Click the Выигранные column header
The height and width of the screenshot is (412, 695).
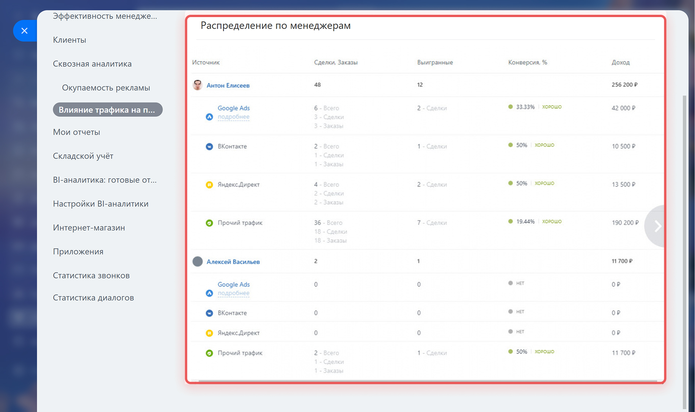pos(435,62)
